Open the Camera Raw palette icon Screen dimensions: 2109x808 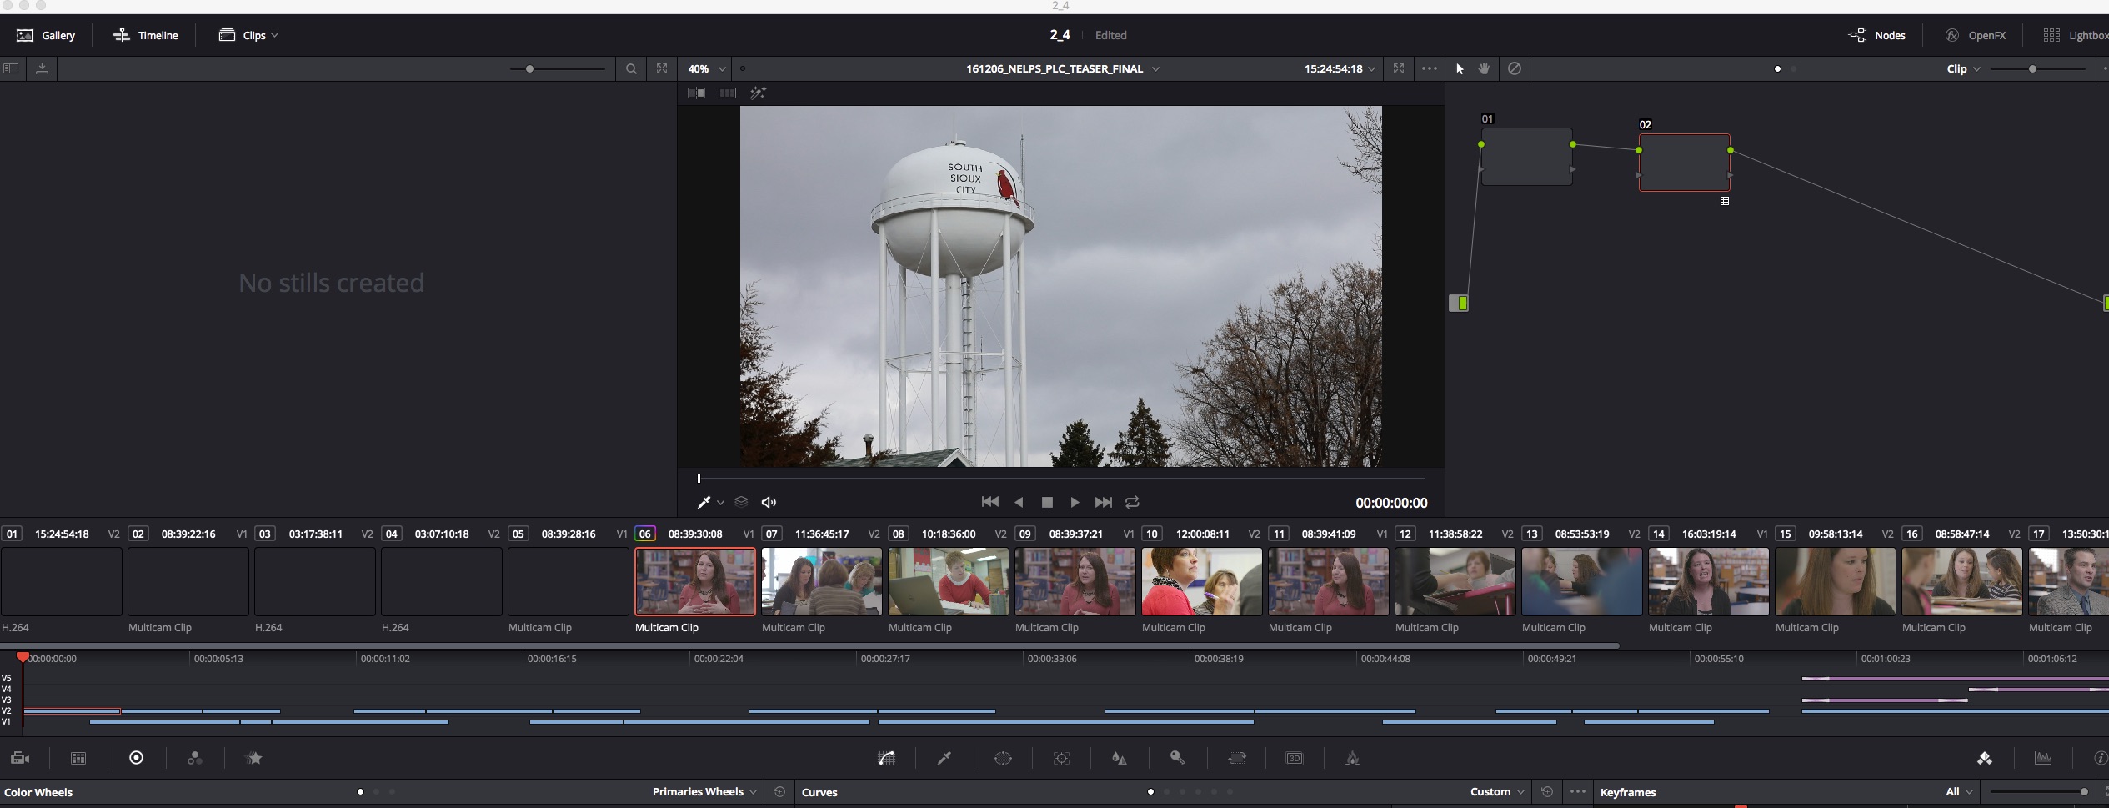[20, 758]
